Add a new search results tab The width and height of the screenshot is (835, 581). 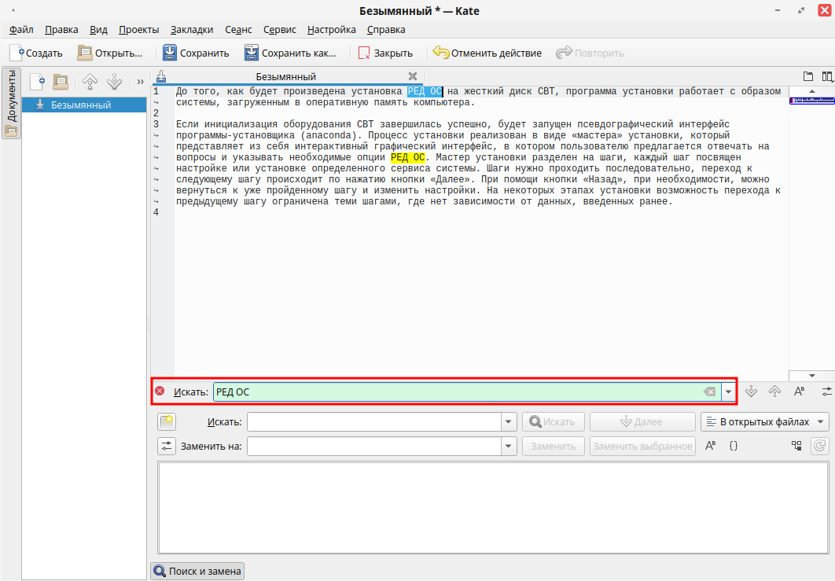[166, 422]
